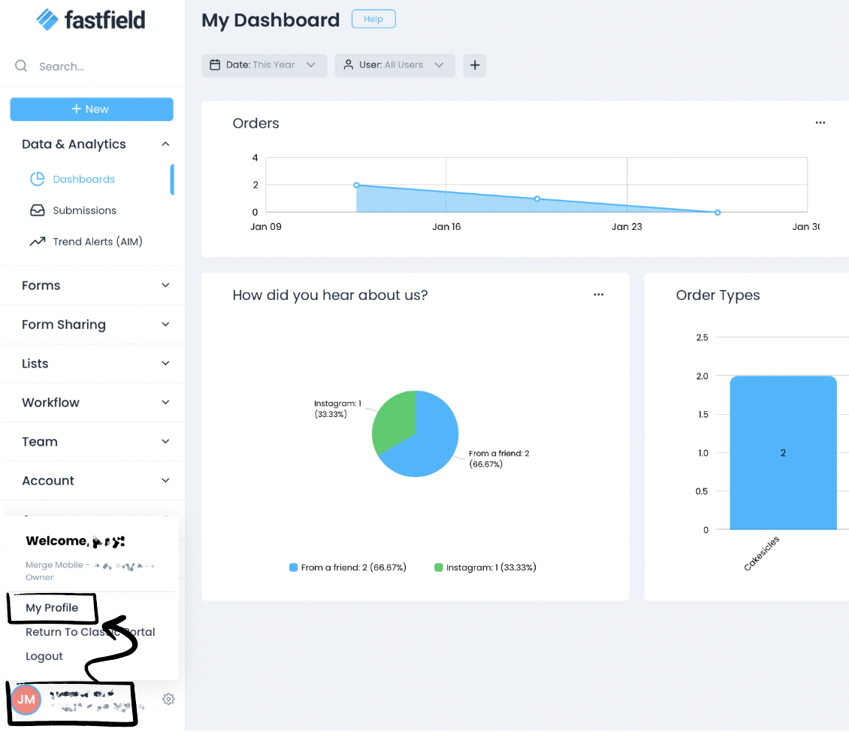Click the Dashboards pie chart icon
Viewport: 849px width, 735px height.
[38, 179]
